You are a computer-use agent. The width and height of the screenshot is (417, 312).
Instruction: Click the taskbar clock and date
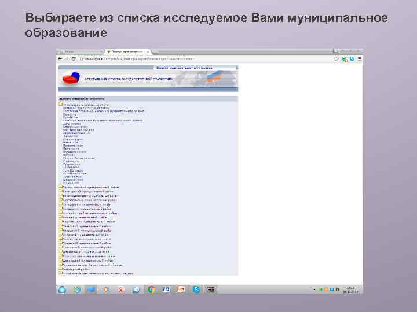[x=350, y=289]
